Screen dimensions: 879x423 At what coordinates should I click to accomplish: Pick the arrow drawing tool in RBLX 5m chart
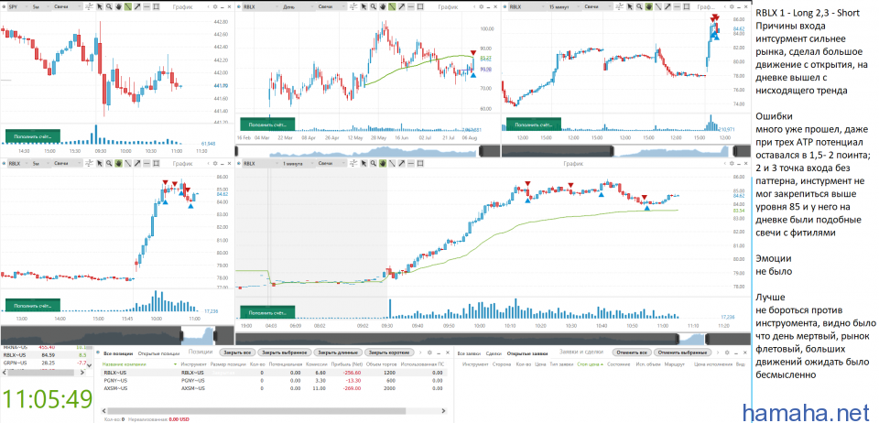(137, 164)
